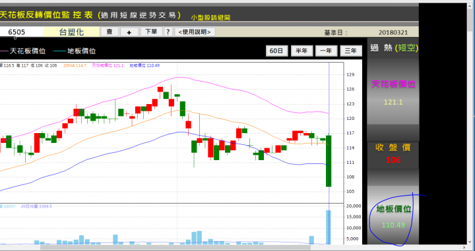Select the ceiling price value 121.1
Screen dimensions: 475x251
(393, 103)
